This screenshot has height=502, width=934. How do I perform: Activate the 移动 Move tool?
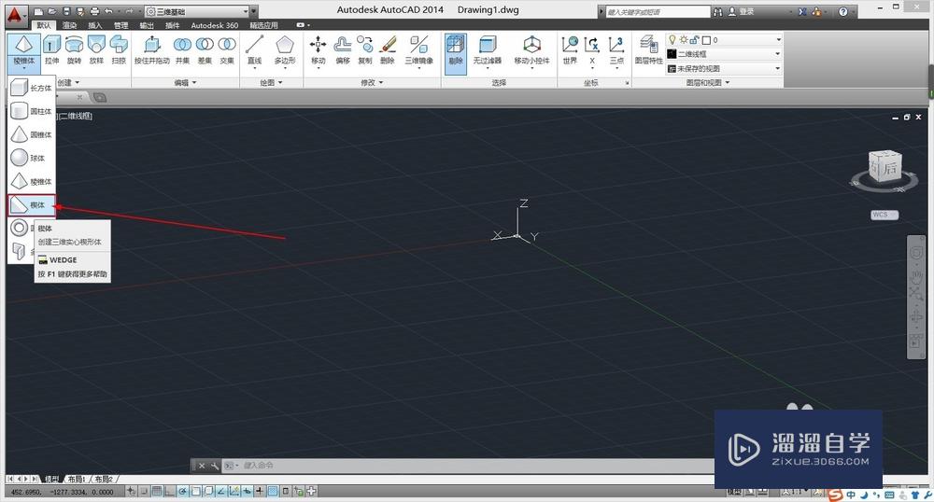point(318,50)
